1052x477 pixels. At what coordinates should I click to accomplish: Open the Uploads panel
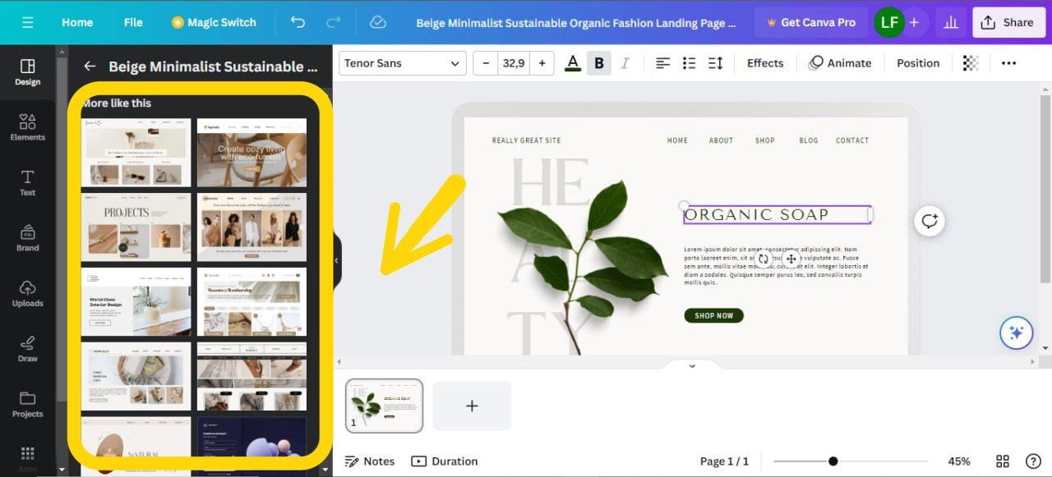(x=27, y=293)
